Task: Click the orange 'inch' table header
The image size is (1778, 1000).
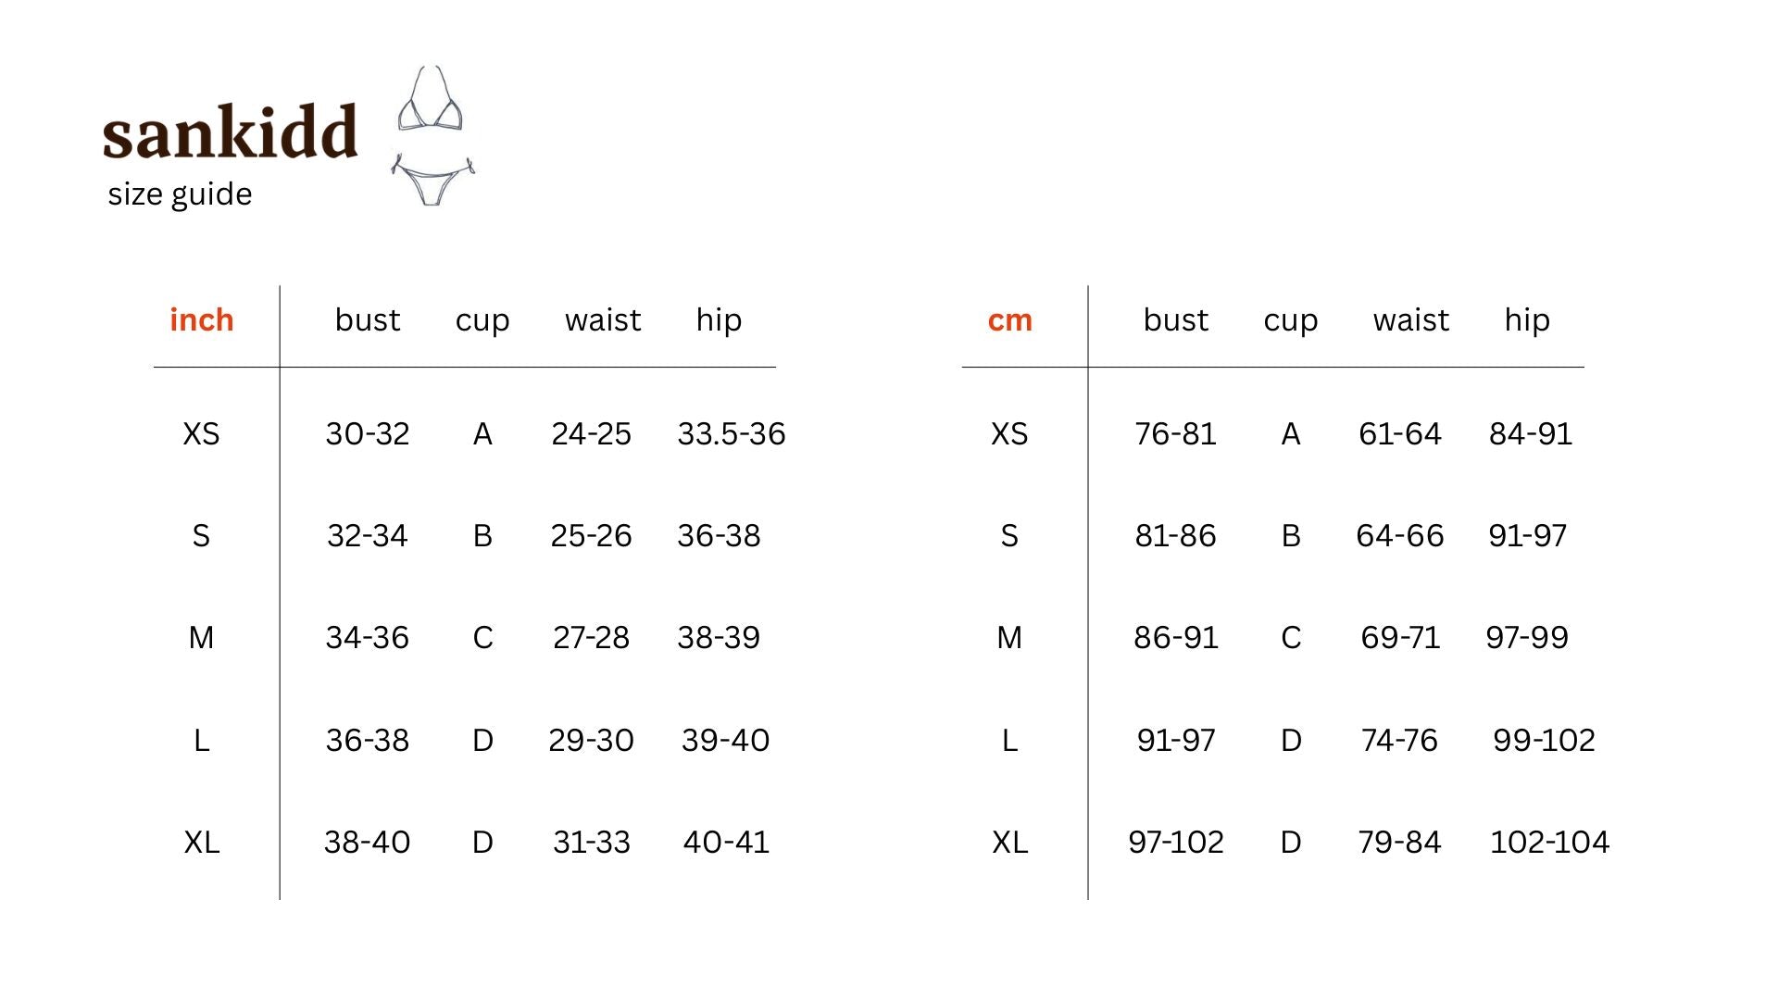Action: (x=201, y=320)
